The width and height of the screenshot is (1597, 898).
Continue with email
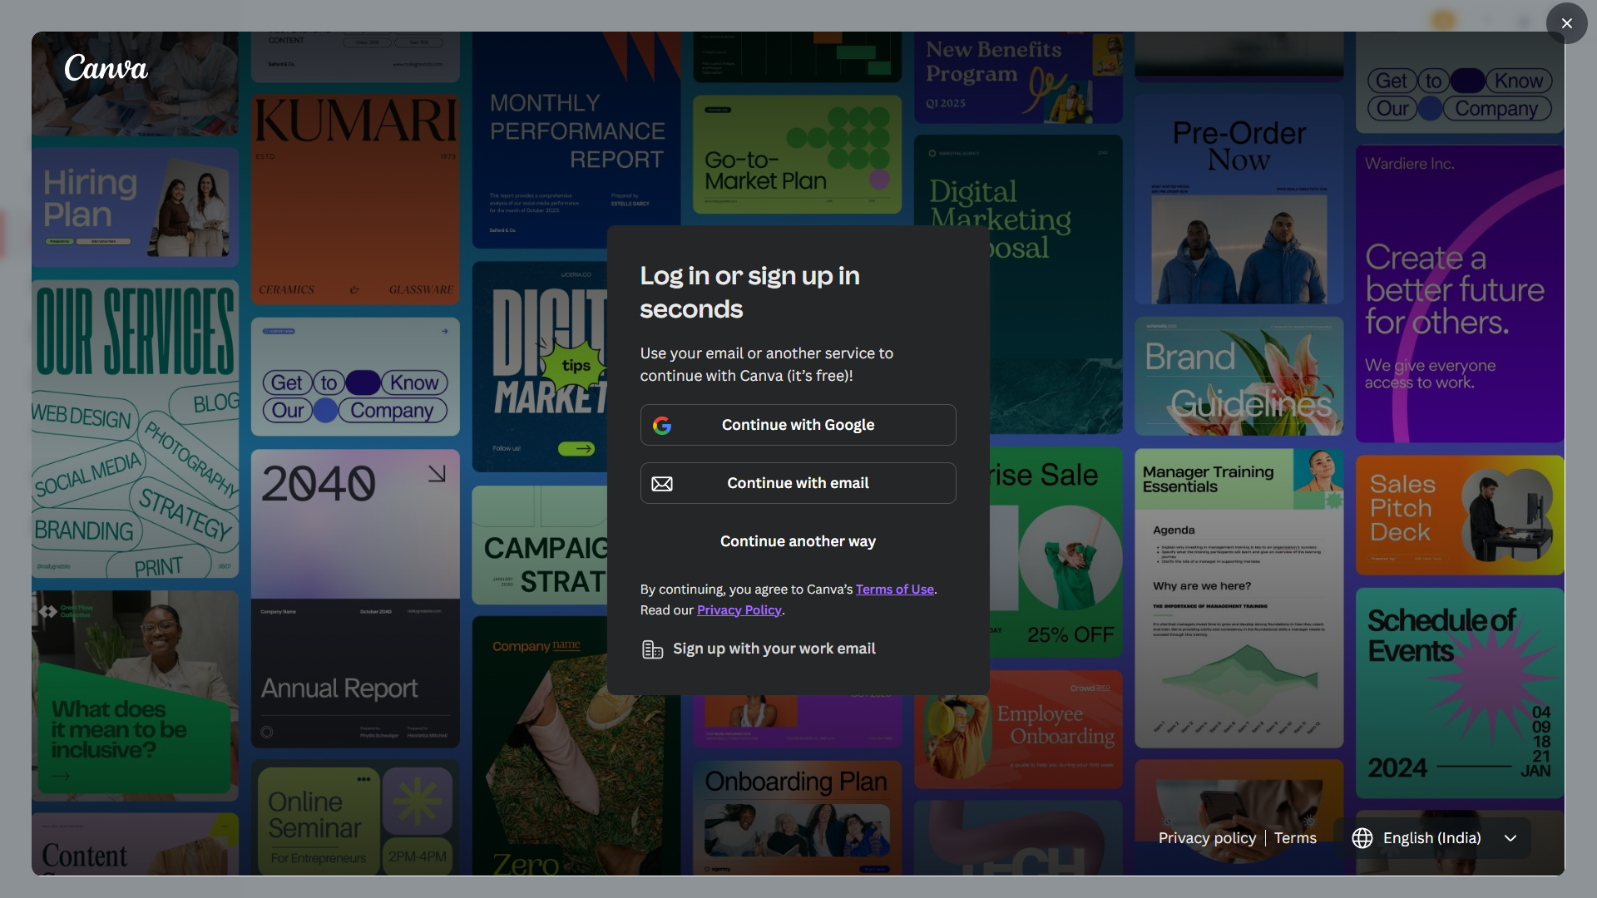point(798,483)
